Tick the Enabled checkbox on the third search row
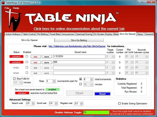 [x=27, y=67]
